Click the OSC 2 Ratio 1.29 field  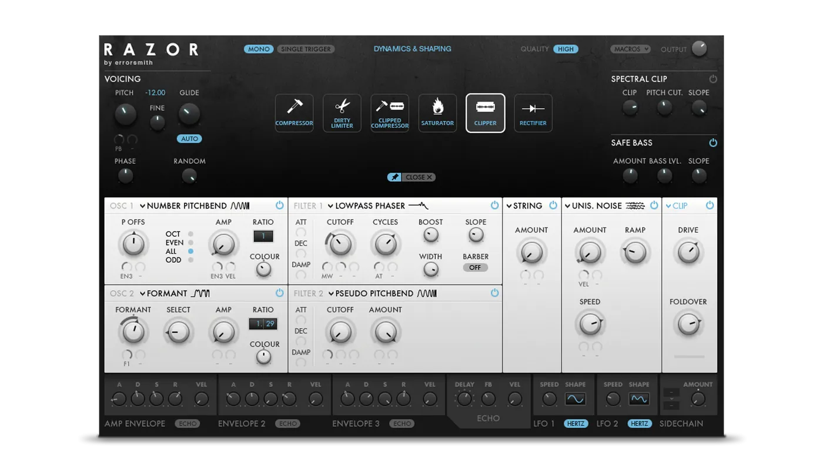coord(263,324)
